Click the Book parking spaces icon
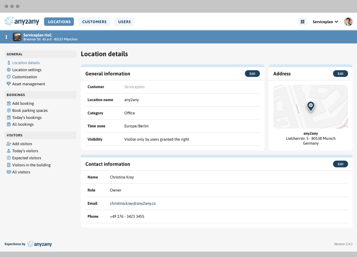The image size is (357, 257). pos(9,110)
